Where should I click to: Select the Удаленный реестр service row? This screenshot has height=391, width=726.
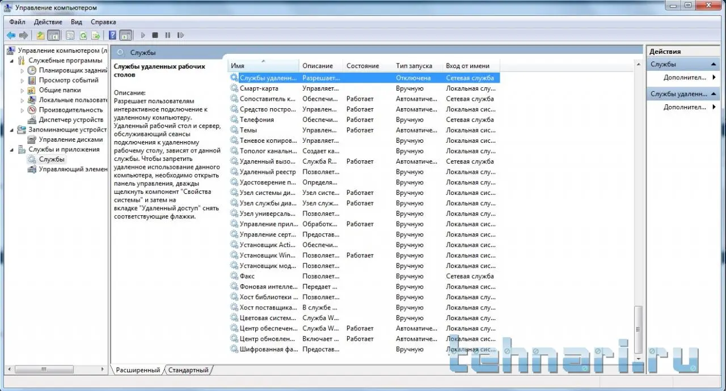364,172
